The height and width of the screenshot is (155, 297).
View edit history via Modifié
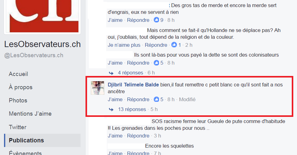(187, 99)
